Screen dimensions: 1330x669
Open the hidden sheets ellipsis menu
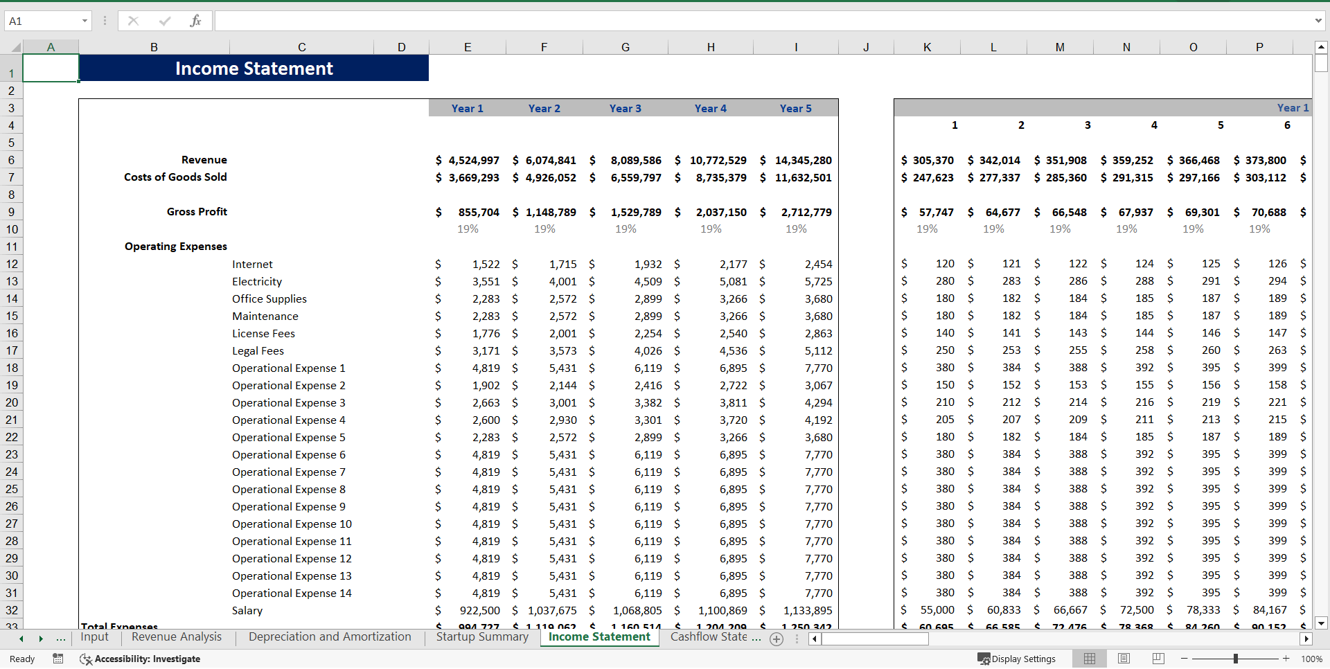[x=61, y=639]
